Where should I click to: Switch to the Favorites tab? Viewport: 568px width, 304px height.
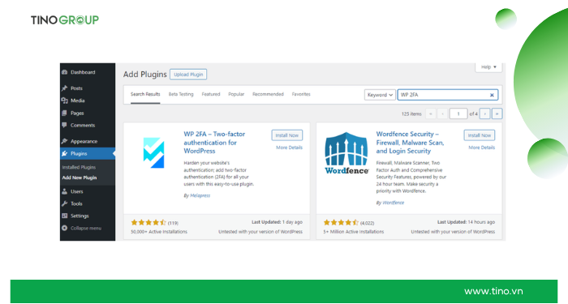(x=301, y=95)
